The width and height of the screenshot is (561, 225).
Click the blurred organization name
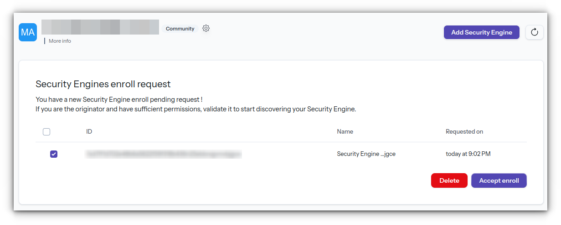(100, 27)
